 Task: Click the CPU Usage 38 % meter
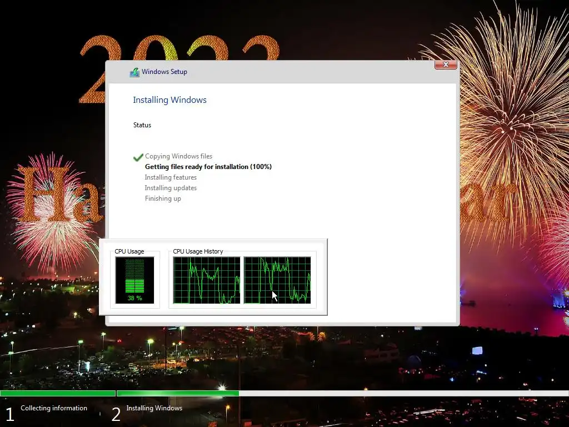click(134, 280)
